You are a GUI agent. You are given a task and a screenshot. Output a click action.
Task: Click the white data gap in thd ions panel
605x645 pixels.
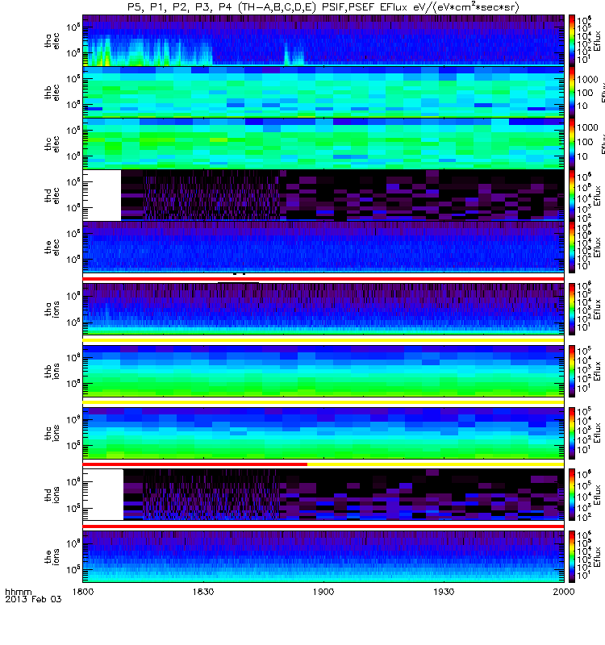103,494
